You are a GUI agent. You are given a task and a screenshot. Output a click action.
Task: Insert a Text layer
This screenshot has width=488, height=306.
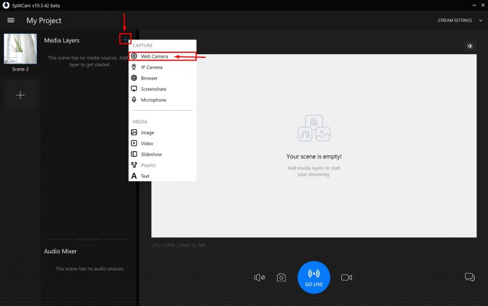[145, 176]
